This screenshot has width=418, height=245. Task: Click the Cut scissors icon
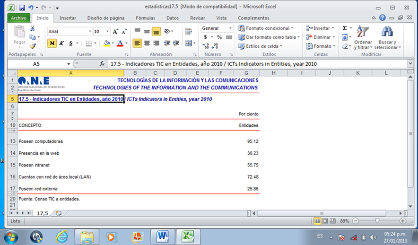point(33,28)
